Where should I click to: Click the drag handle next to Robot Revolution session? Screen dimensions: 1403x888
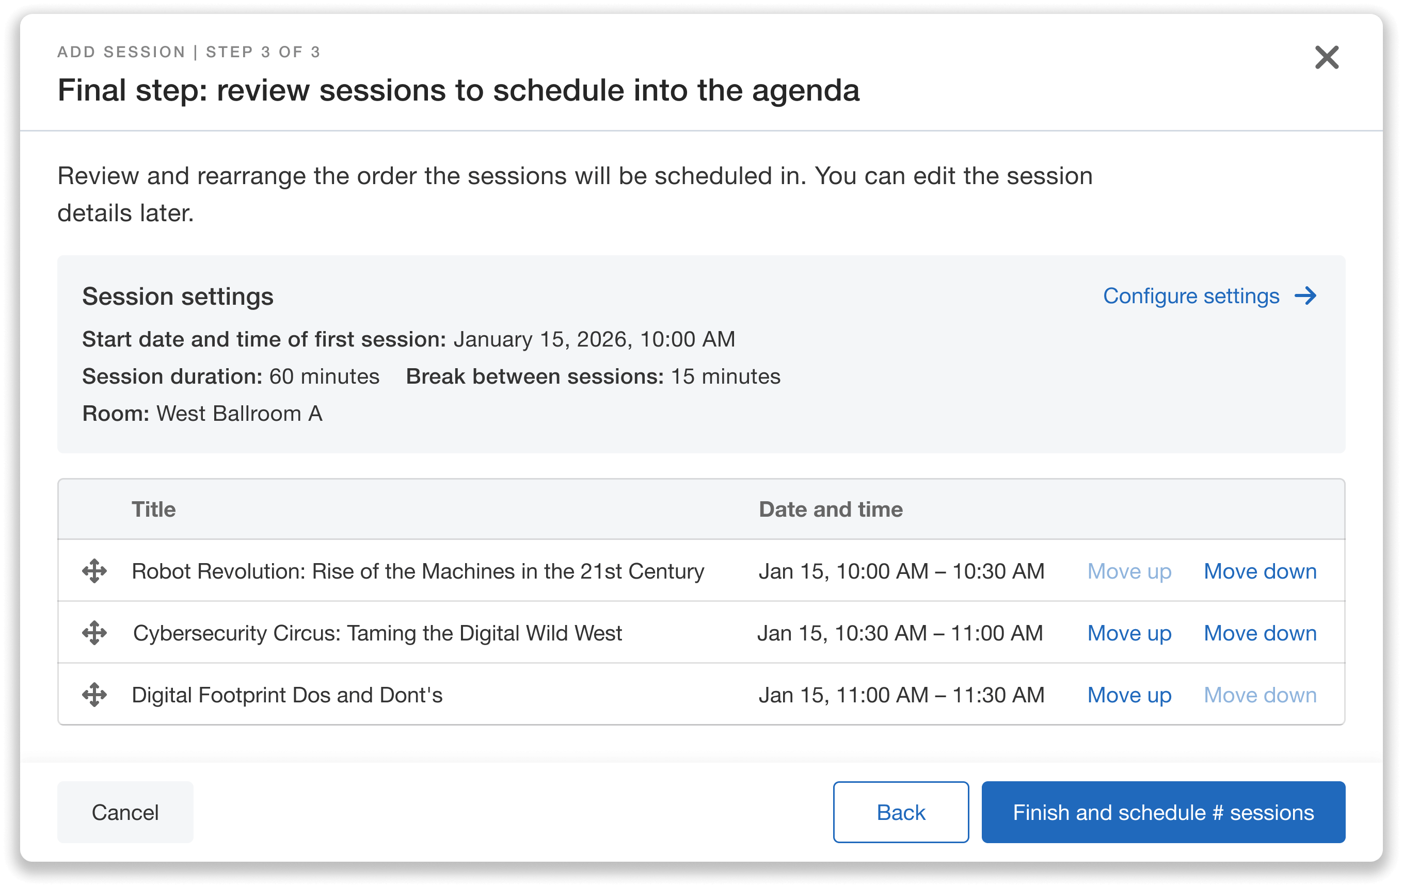(x=94, y=571)
